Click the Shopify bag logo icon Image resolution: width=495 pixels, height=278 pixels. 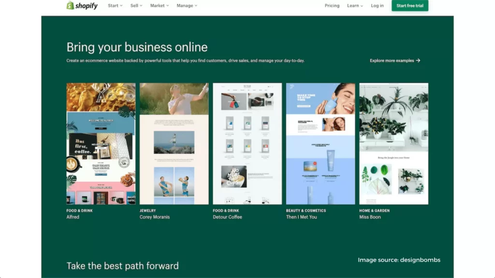coord(70,5)
